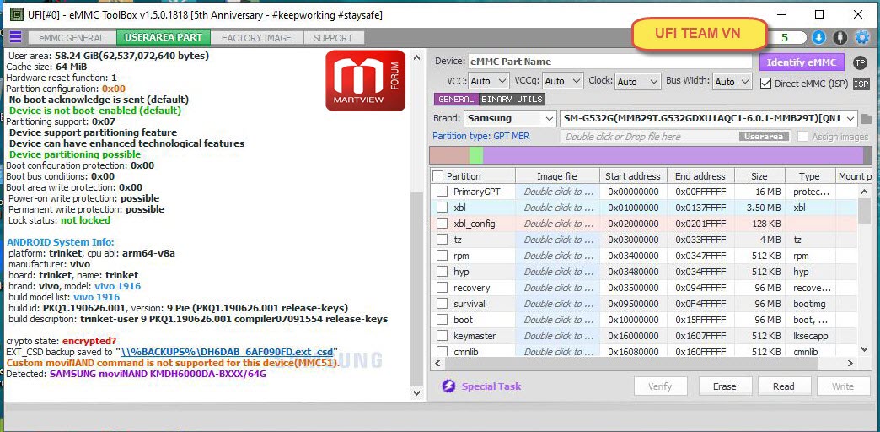Screen dimensions: 880x432
Task: Click the Erase button
Action: coord(725,386)
